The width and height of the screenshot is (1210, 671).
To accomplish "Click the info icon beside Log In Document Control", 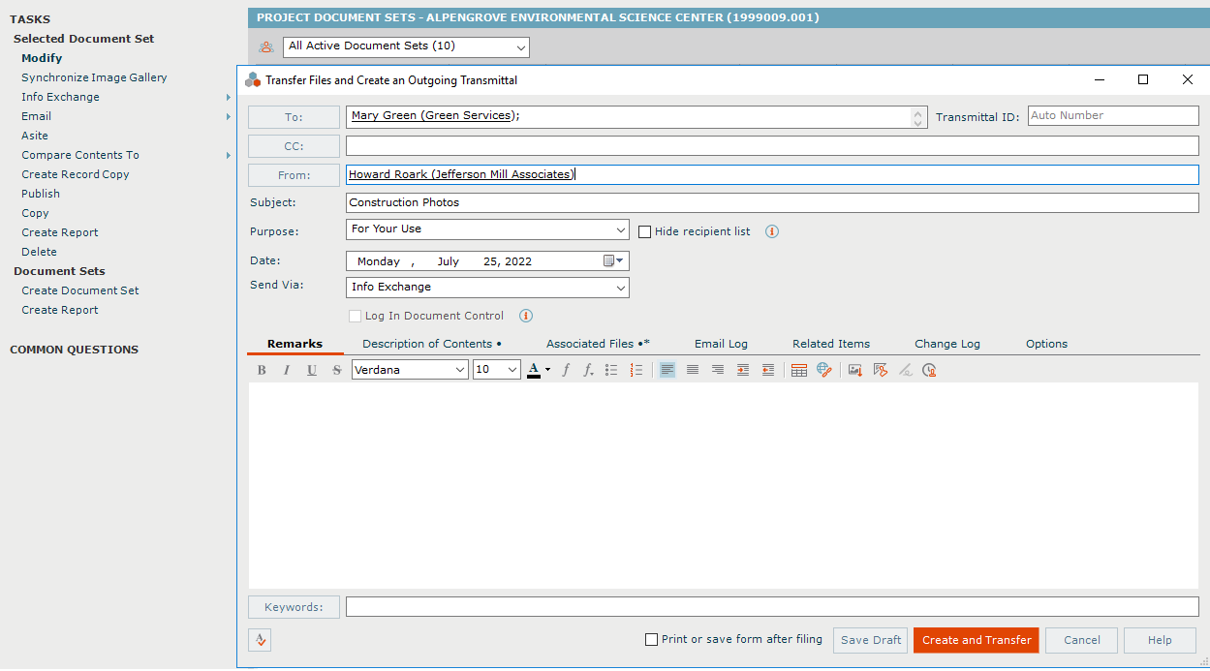I will tap(526, 316).
